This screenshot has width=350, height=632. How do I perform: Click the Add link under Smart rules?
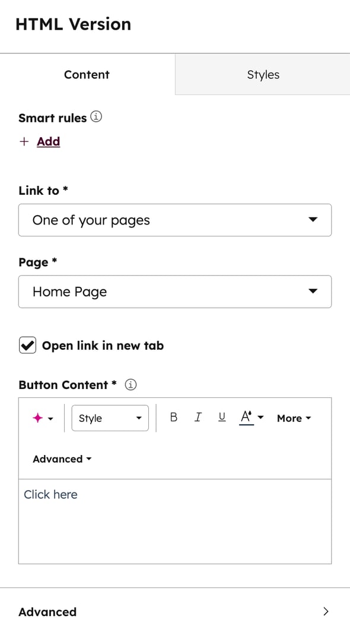[48, 141]
